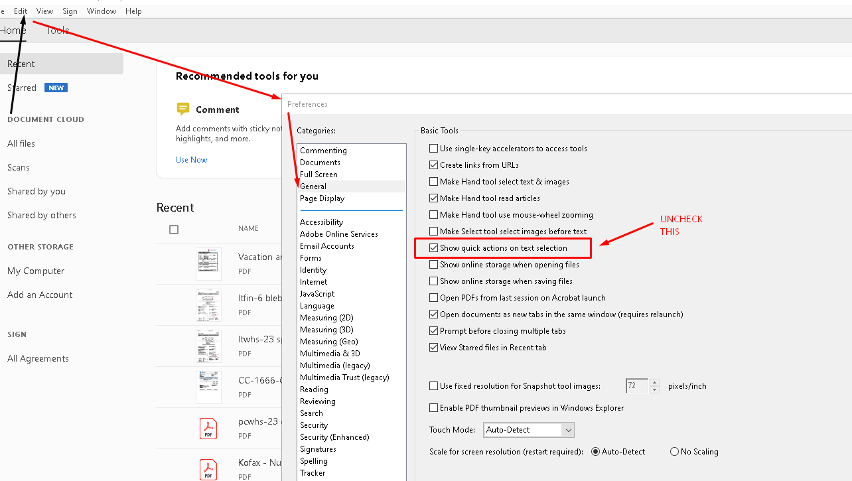
Task: Open Shared by you
Action: pyautogui.click(x=36, y=191)
